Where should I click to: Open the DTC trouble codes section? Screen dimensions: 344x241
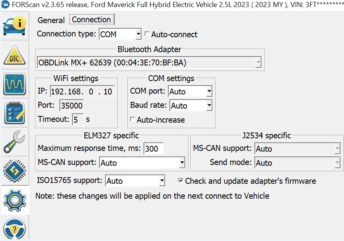[x=14, y=55]
